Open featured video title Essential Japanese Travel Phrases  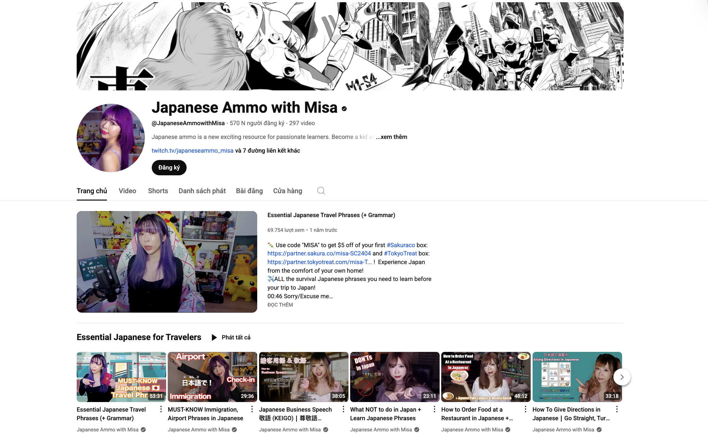click(331, 215)
